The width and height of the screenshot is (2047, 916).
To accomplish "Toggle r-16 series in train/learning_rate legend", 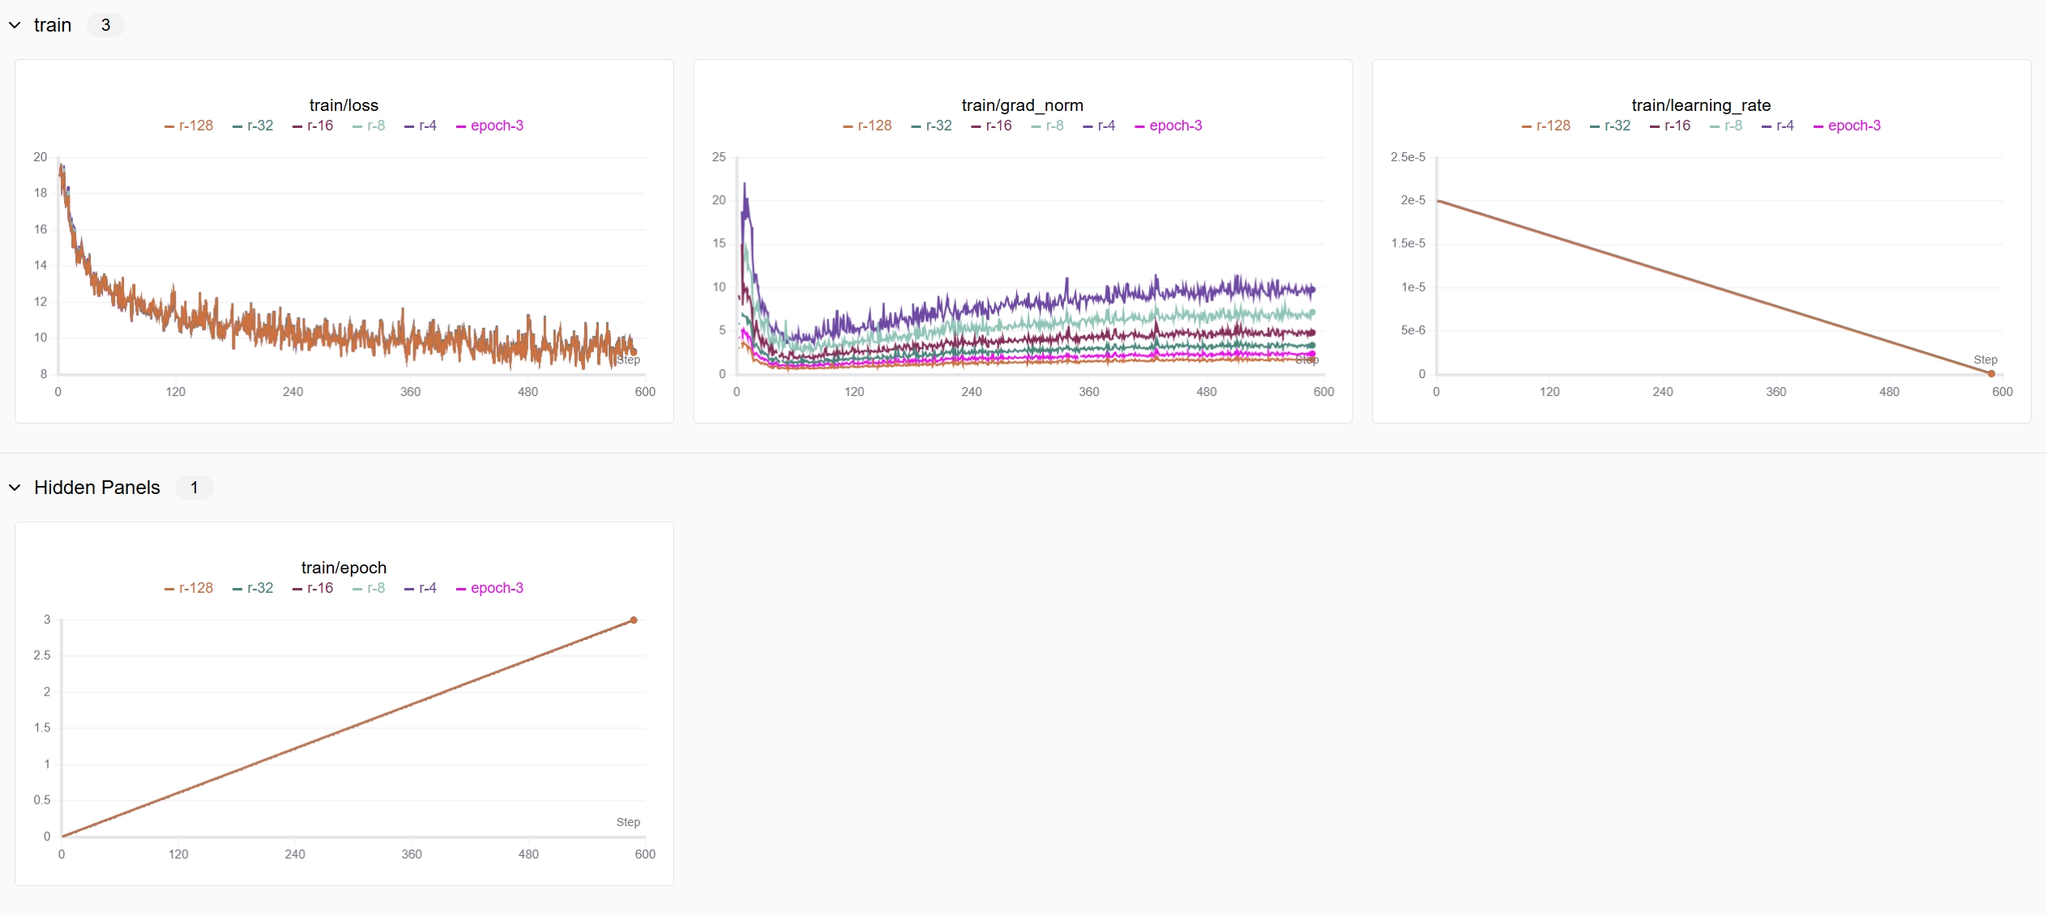I will (1677, 126).
